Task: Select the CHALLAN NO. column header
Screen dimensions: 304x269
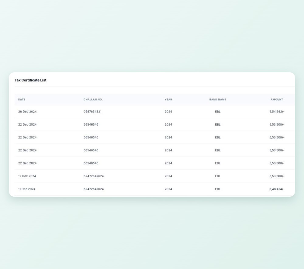Action: [x=93, y=100]
